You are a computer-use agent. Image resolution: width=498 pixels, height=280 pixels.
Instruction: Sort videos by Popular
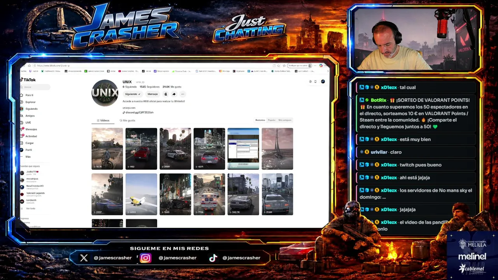tap(272, 120)
